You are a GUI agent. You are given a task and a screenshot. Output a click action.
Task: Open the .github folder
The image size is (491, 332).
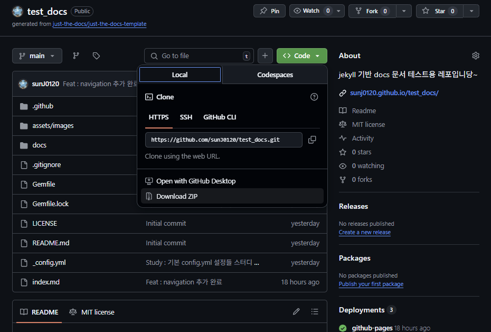43,106
